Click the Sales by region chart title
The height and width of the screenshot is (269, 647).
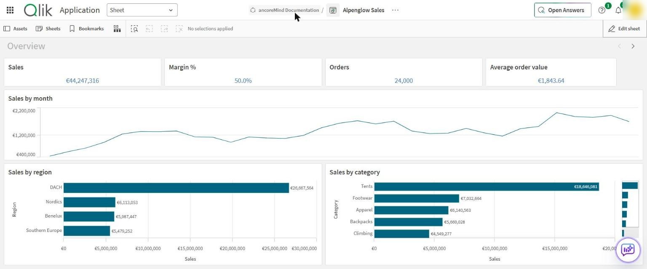[30, 172]
